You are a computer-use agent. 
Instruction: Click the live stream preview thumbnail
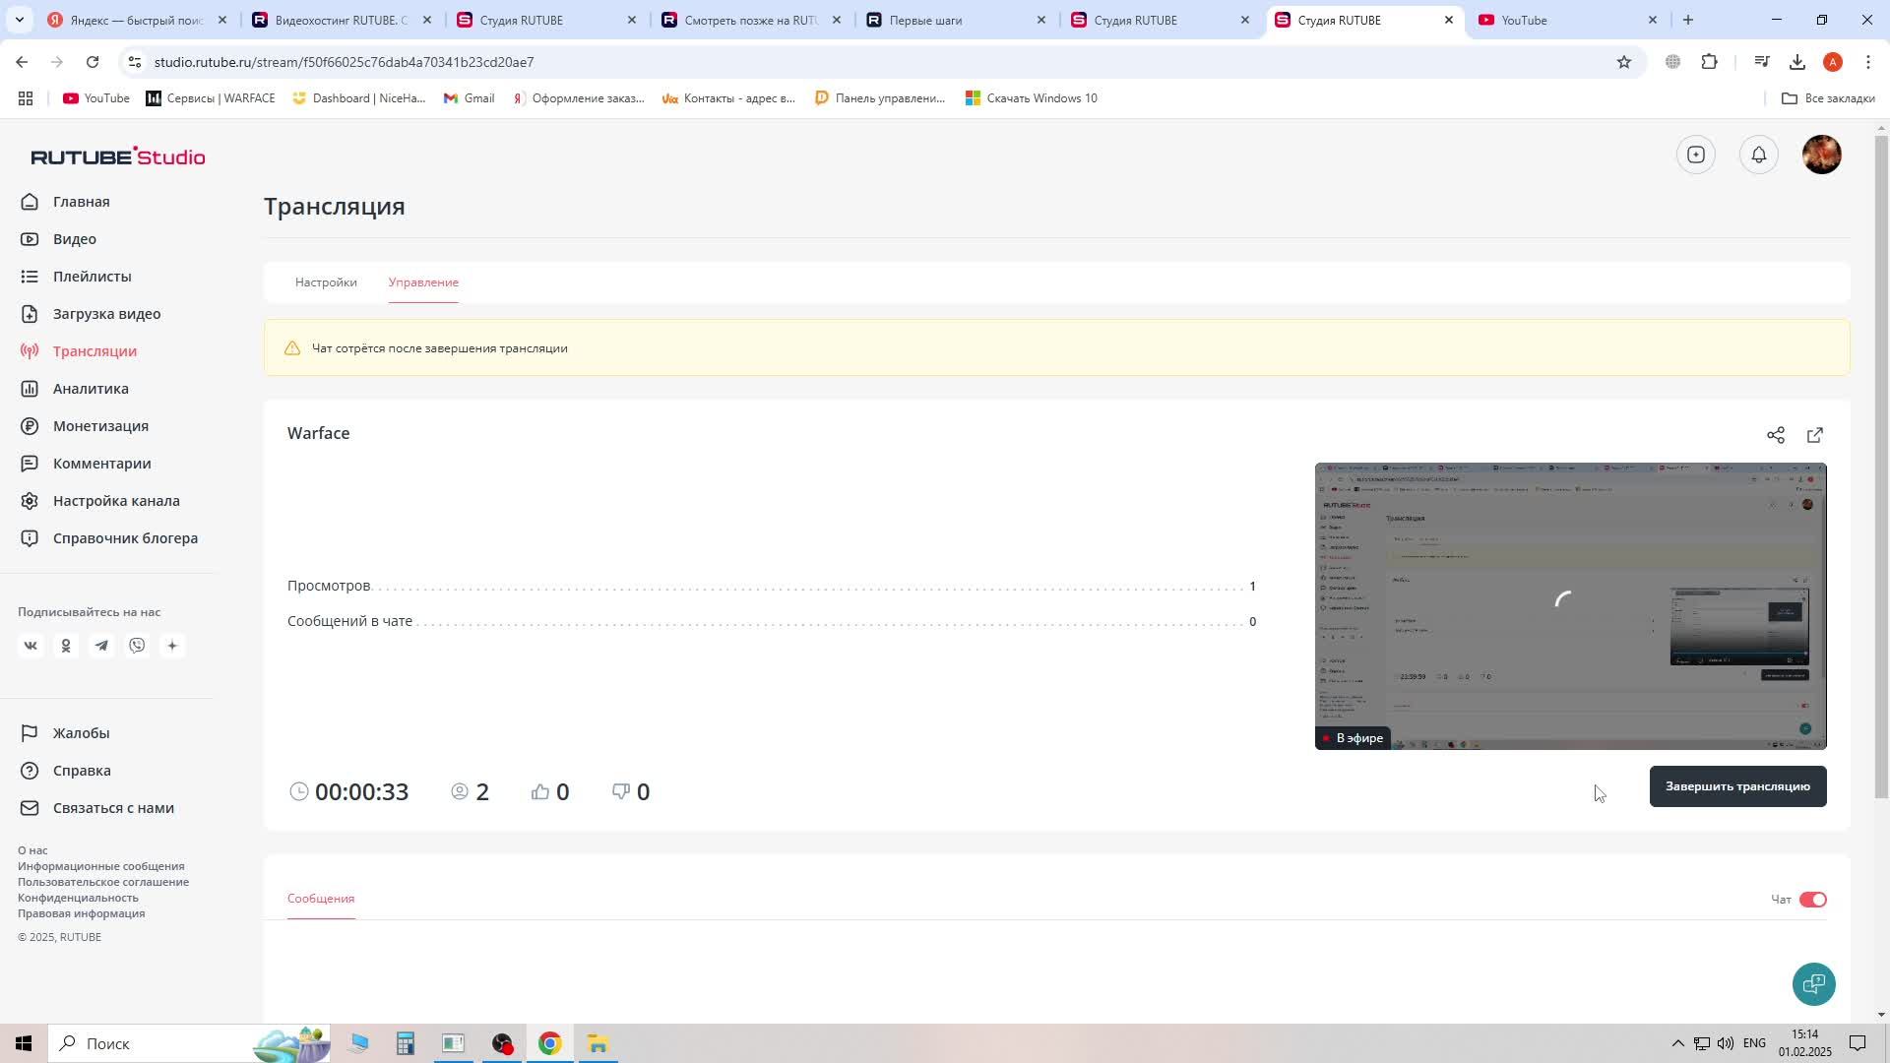[x=1569, y=605]
